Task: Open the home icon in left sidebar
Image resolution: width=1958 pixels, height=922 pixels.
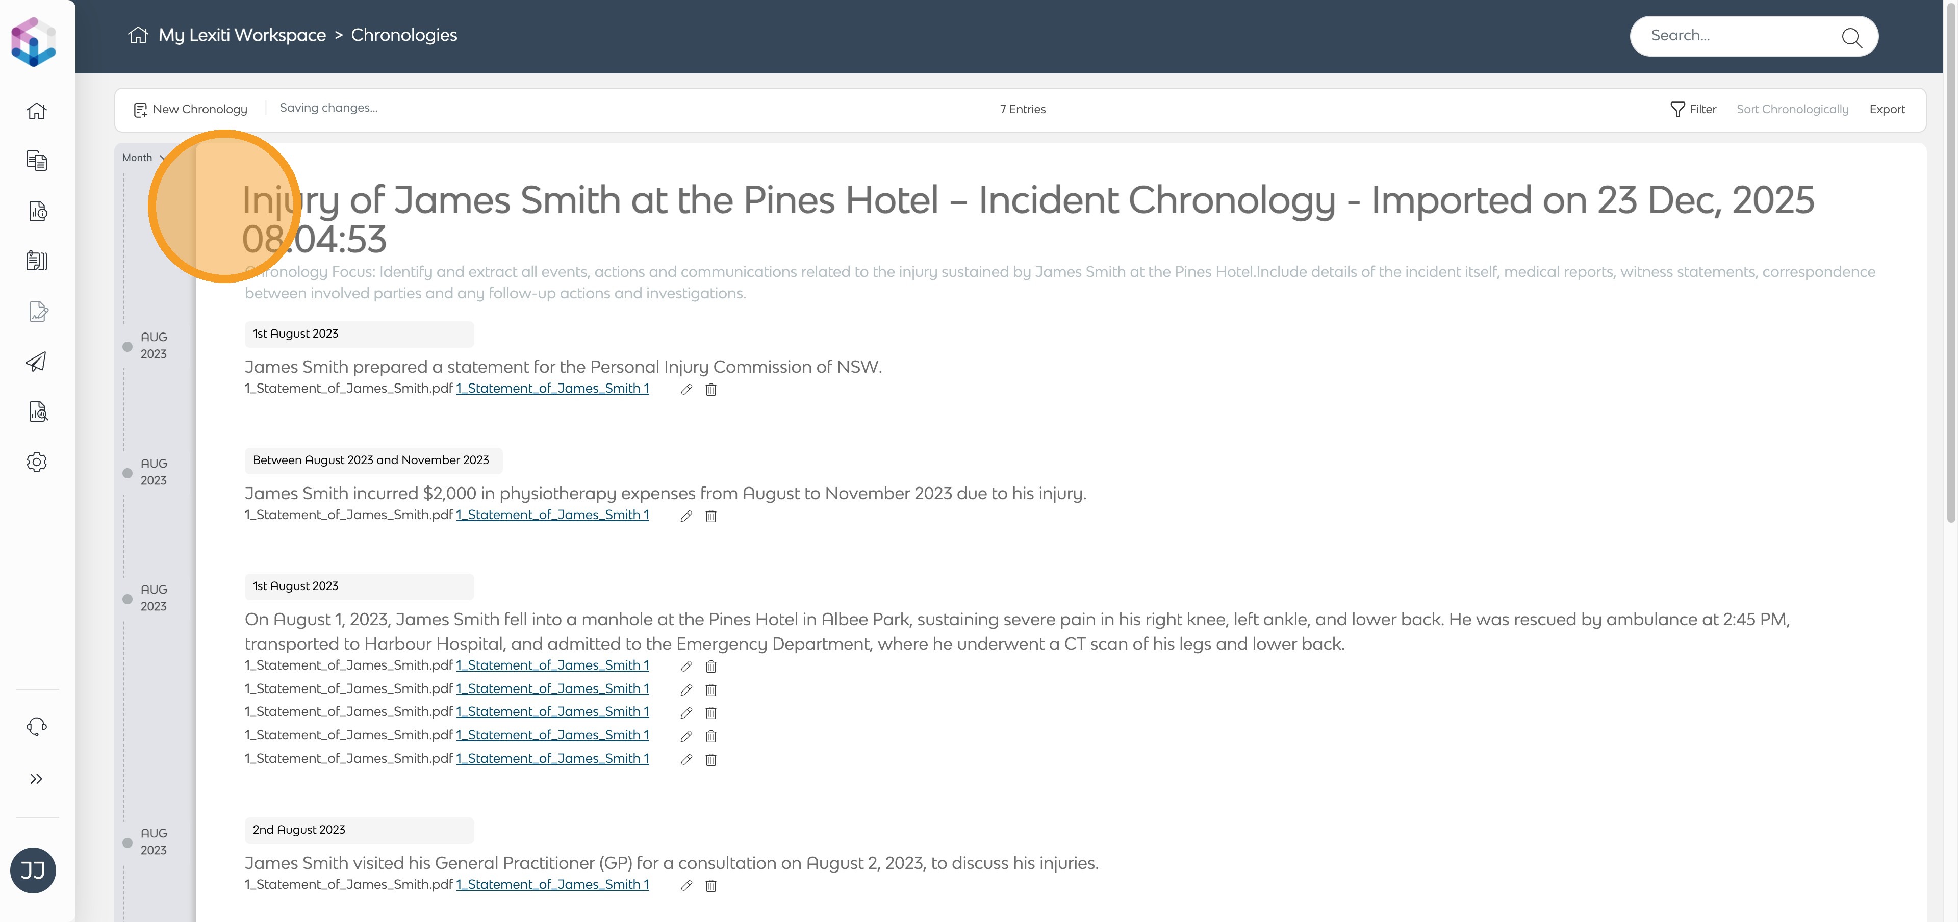Action: [37, 111]
